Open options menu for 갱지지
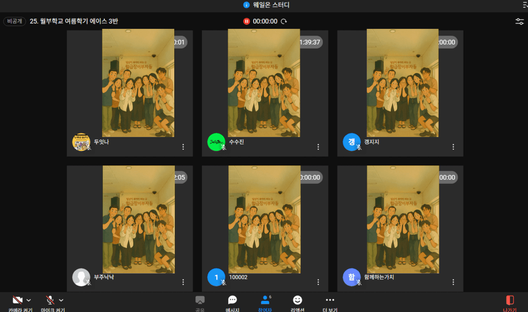 pos(453,147)
